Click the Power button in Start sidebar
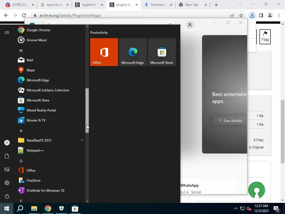Screen dimensions: 285x214 (x=7, y=196)
